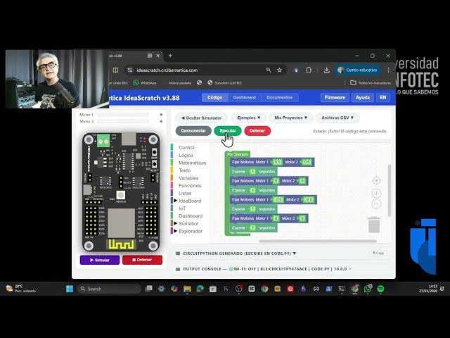The height and width of the screenshot is (338, 450).
Task: Expand the Output Console section
Action: 263,269
